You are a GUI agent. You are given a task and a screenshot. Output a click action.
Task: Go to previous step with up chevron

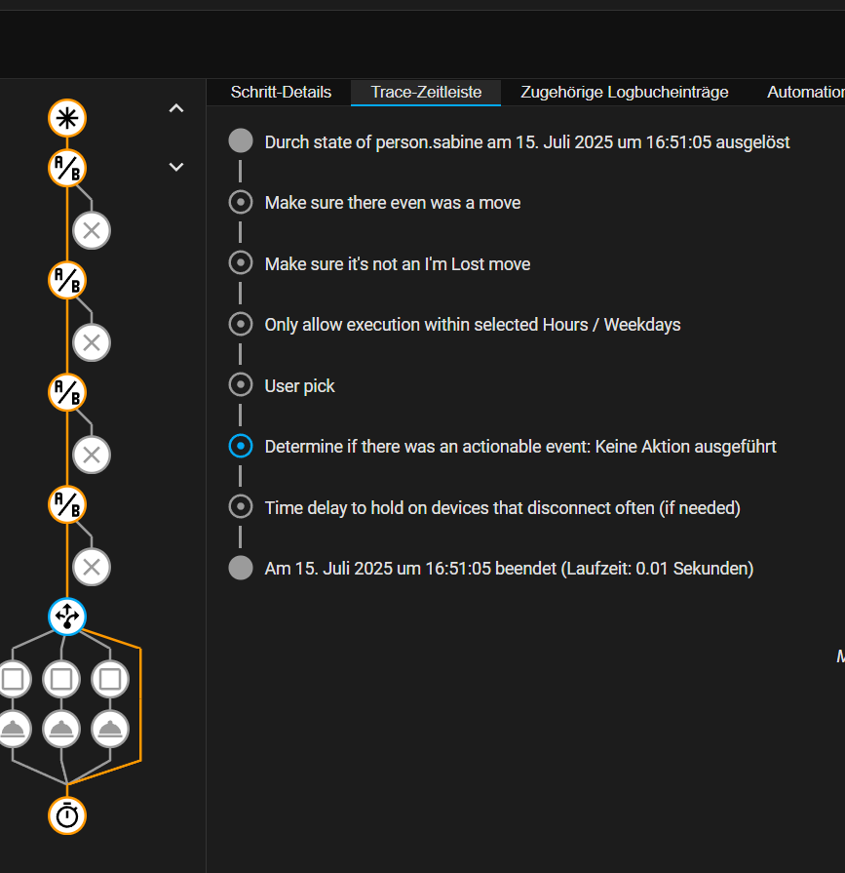[176, 109]
